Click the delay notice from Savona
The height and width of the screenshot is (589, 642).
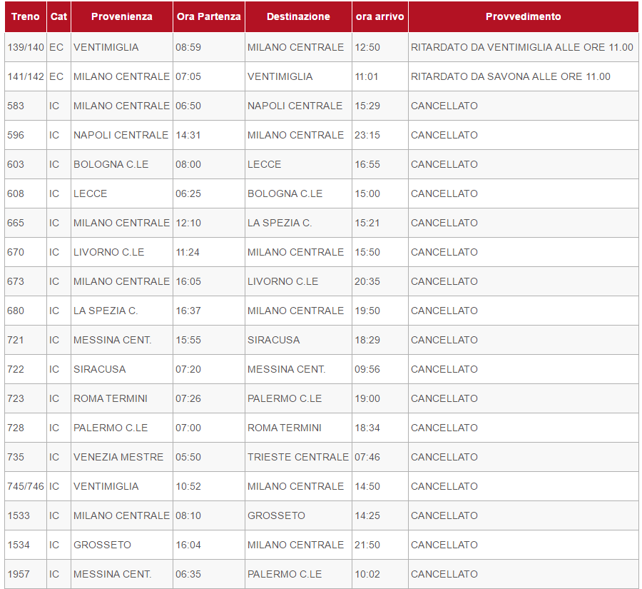pos(511,76)
